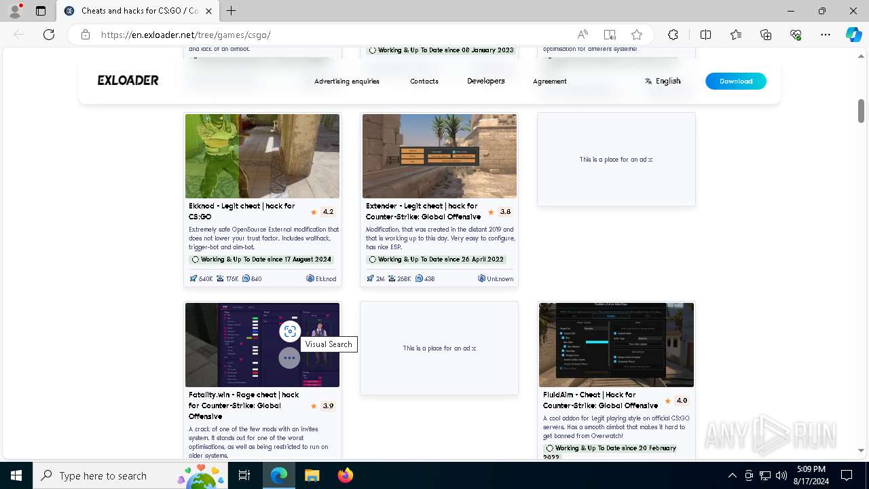
Task: Click the taskbar search box
Action: coord(130,475)
